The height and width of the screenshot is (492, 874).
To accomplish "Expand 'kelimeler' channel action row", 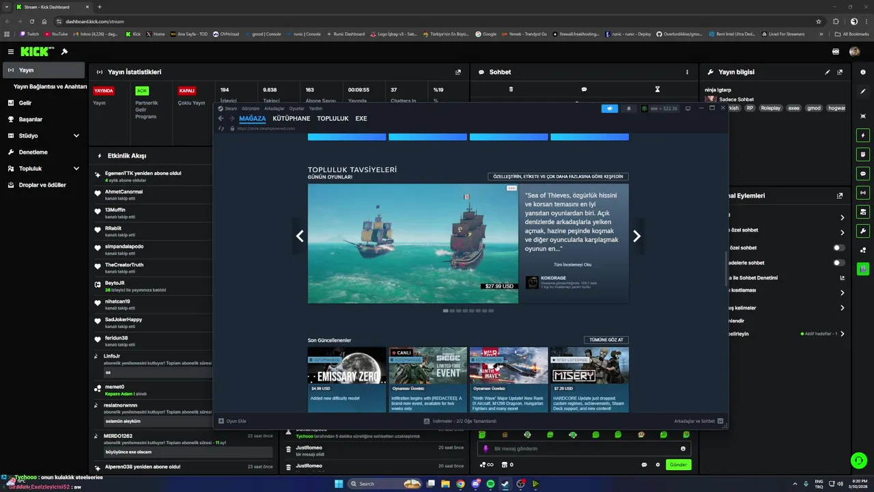I will point(842,307).
